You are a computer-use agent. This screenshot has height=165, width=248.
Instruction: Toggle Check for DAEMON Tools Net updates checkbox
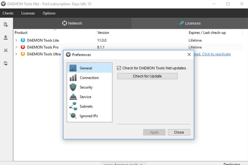[x=119, y=68]
